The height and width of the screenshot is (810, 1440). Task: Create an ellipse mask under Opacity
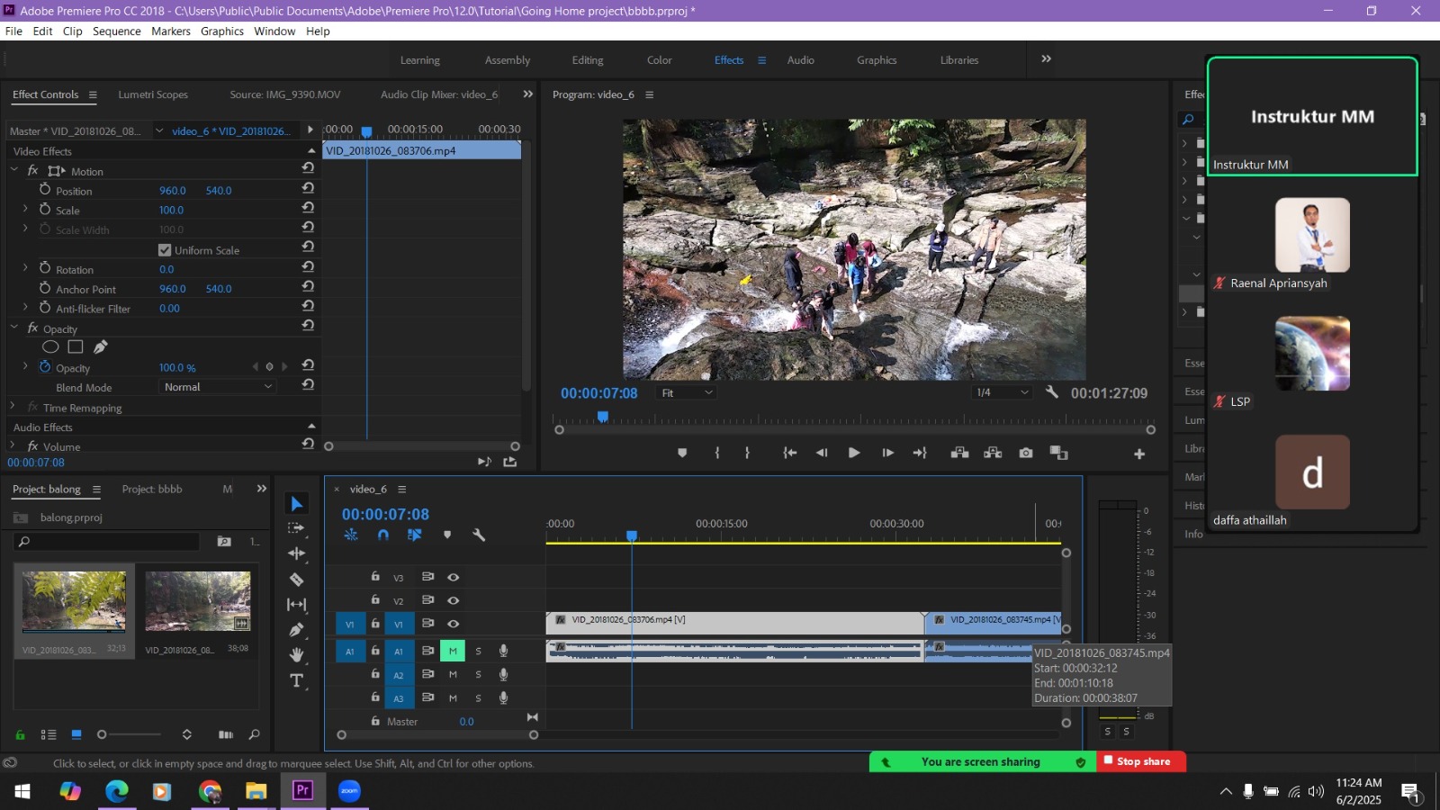[x=51, y=347]
